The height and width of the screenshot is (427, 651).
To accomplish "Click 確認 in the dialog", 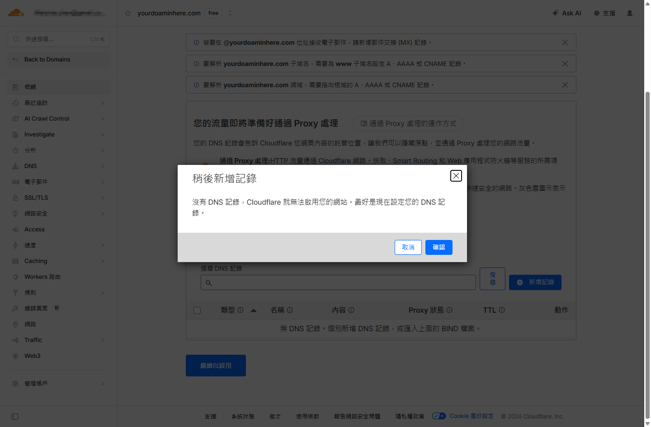I will [x=439, y=247].
